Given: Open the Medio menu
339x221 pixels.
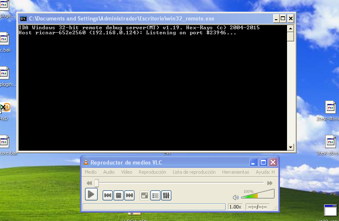Looking at the screenshot, I should 91,172.
